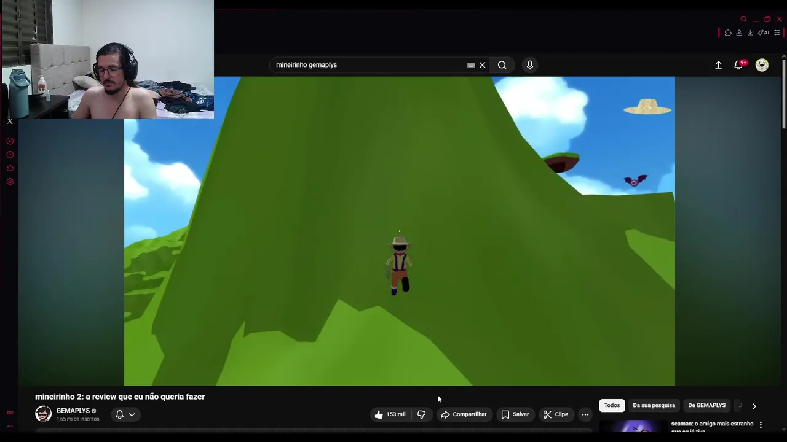Screen dimensions: 787x442
Task: Select the Todos filter chip
Action: pos(612,405)
